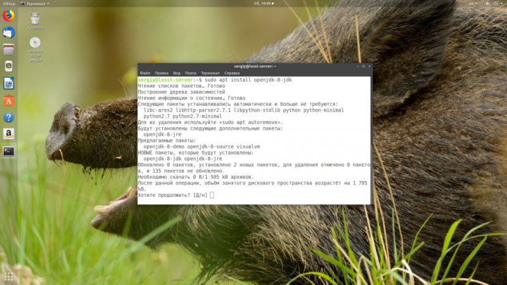Open the Терминал menu in terminal window

210,73
